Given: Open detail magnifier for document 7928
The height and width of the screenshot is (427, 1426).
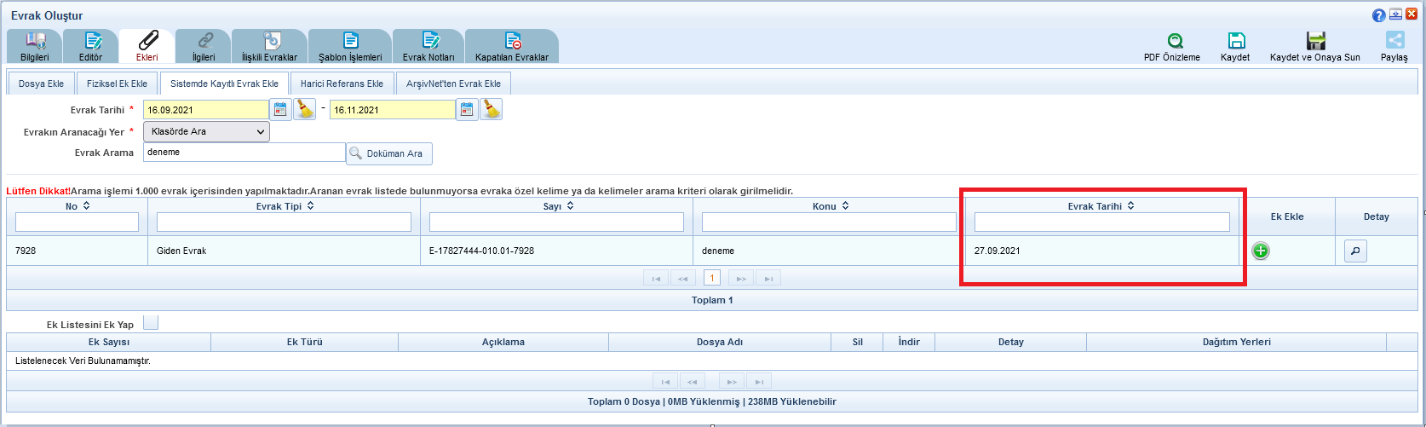Looking at the screenshot, I should [1354, 251].
